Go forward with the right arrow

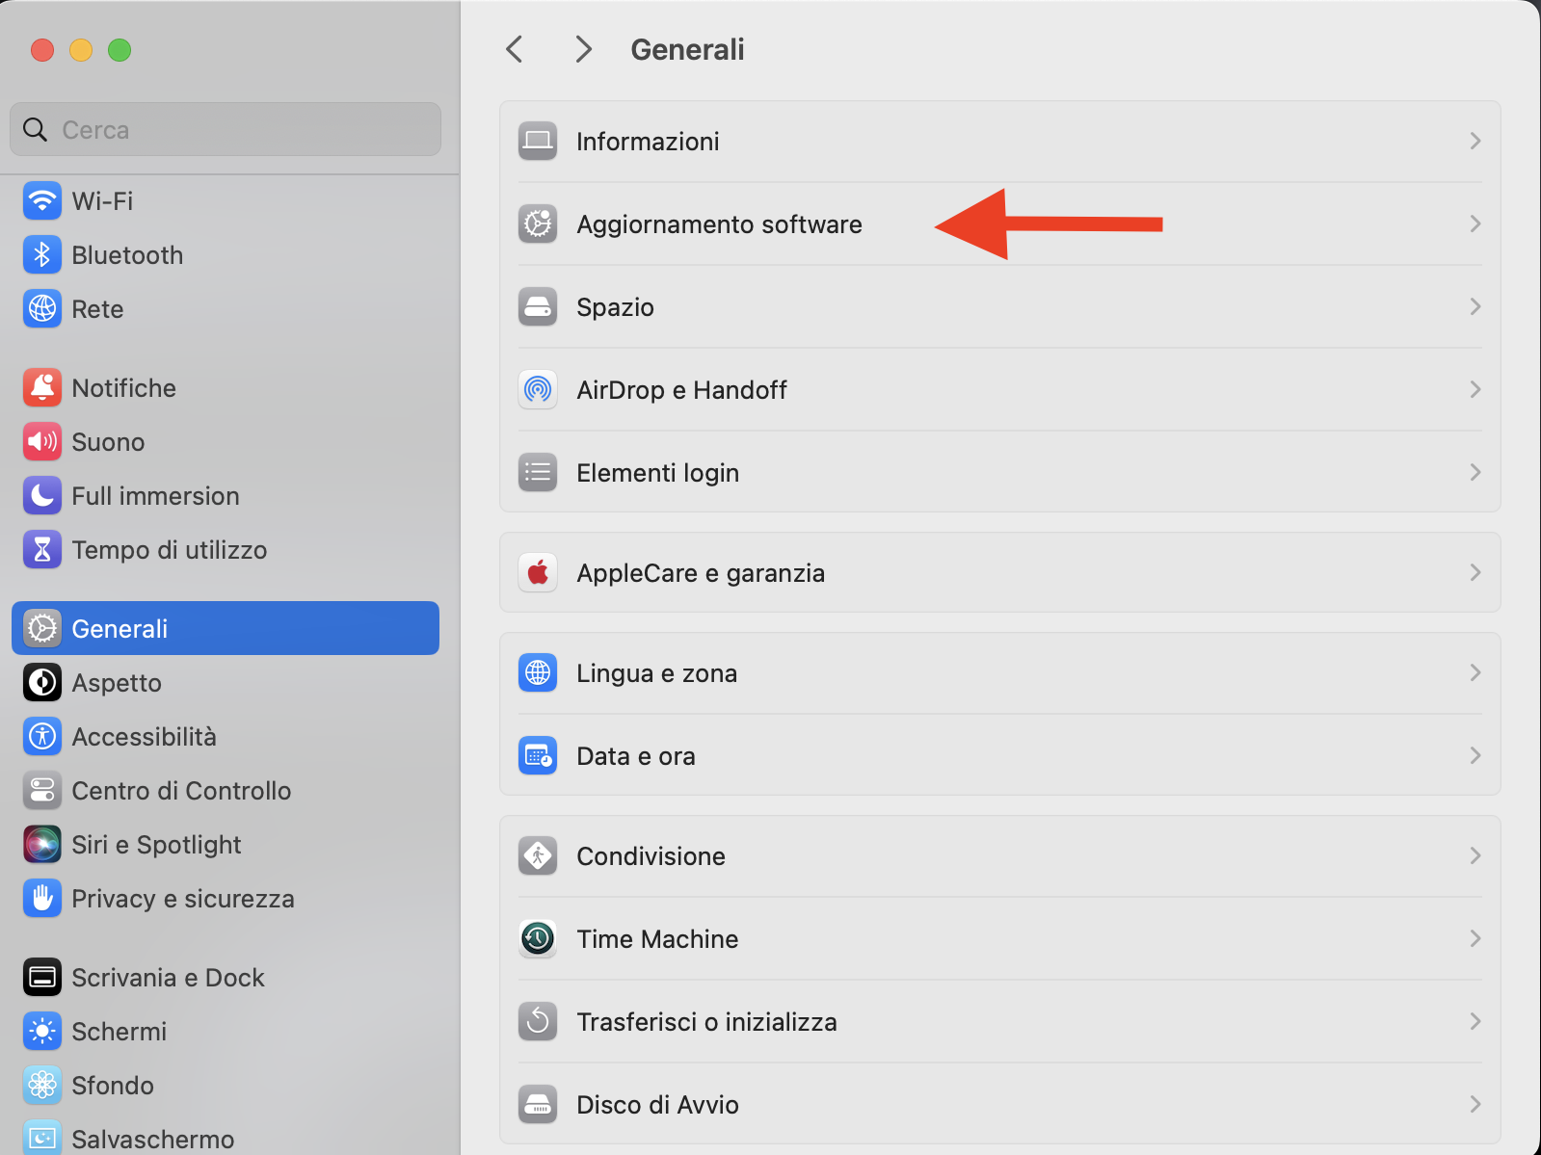point(583,49)
